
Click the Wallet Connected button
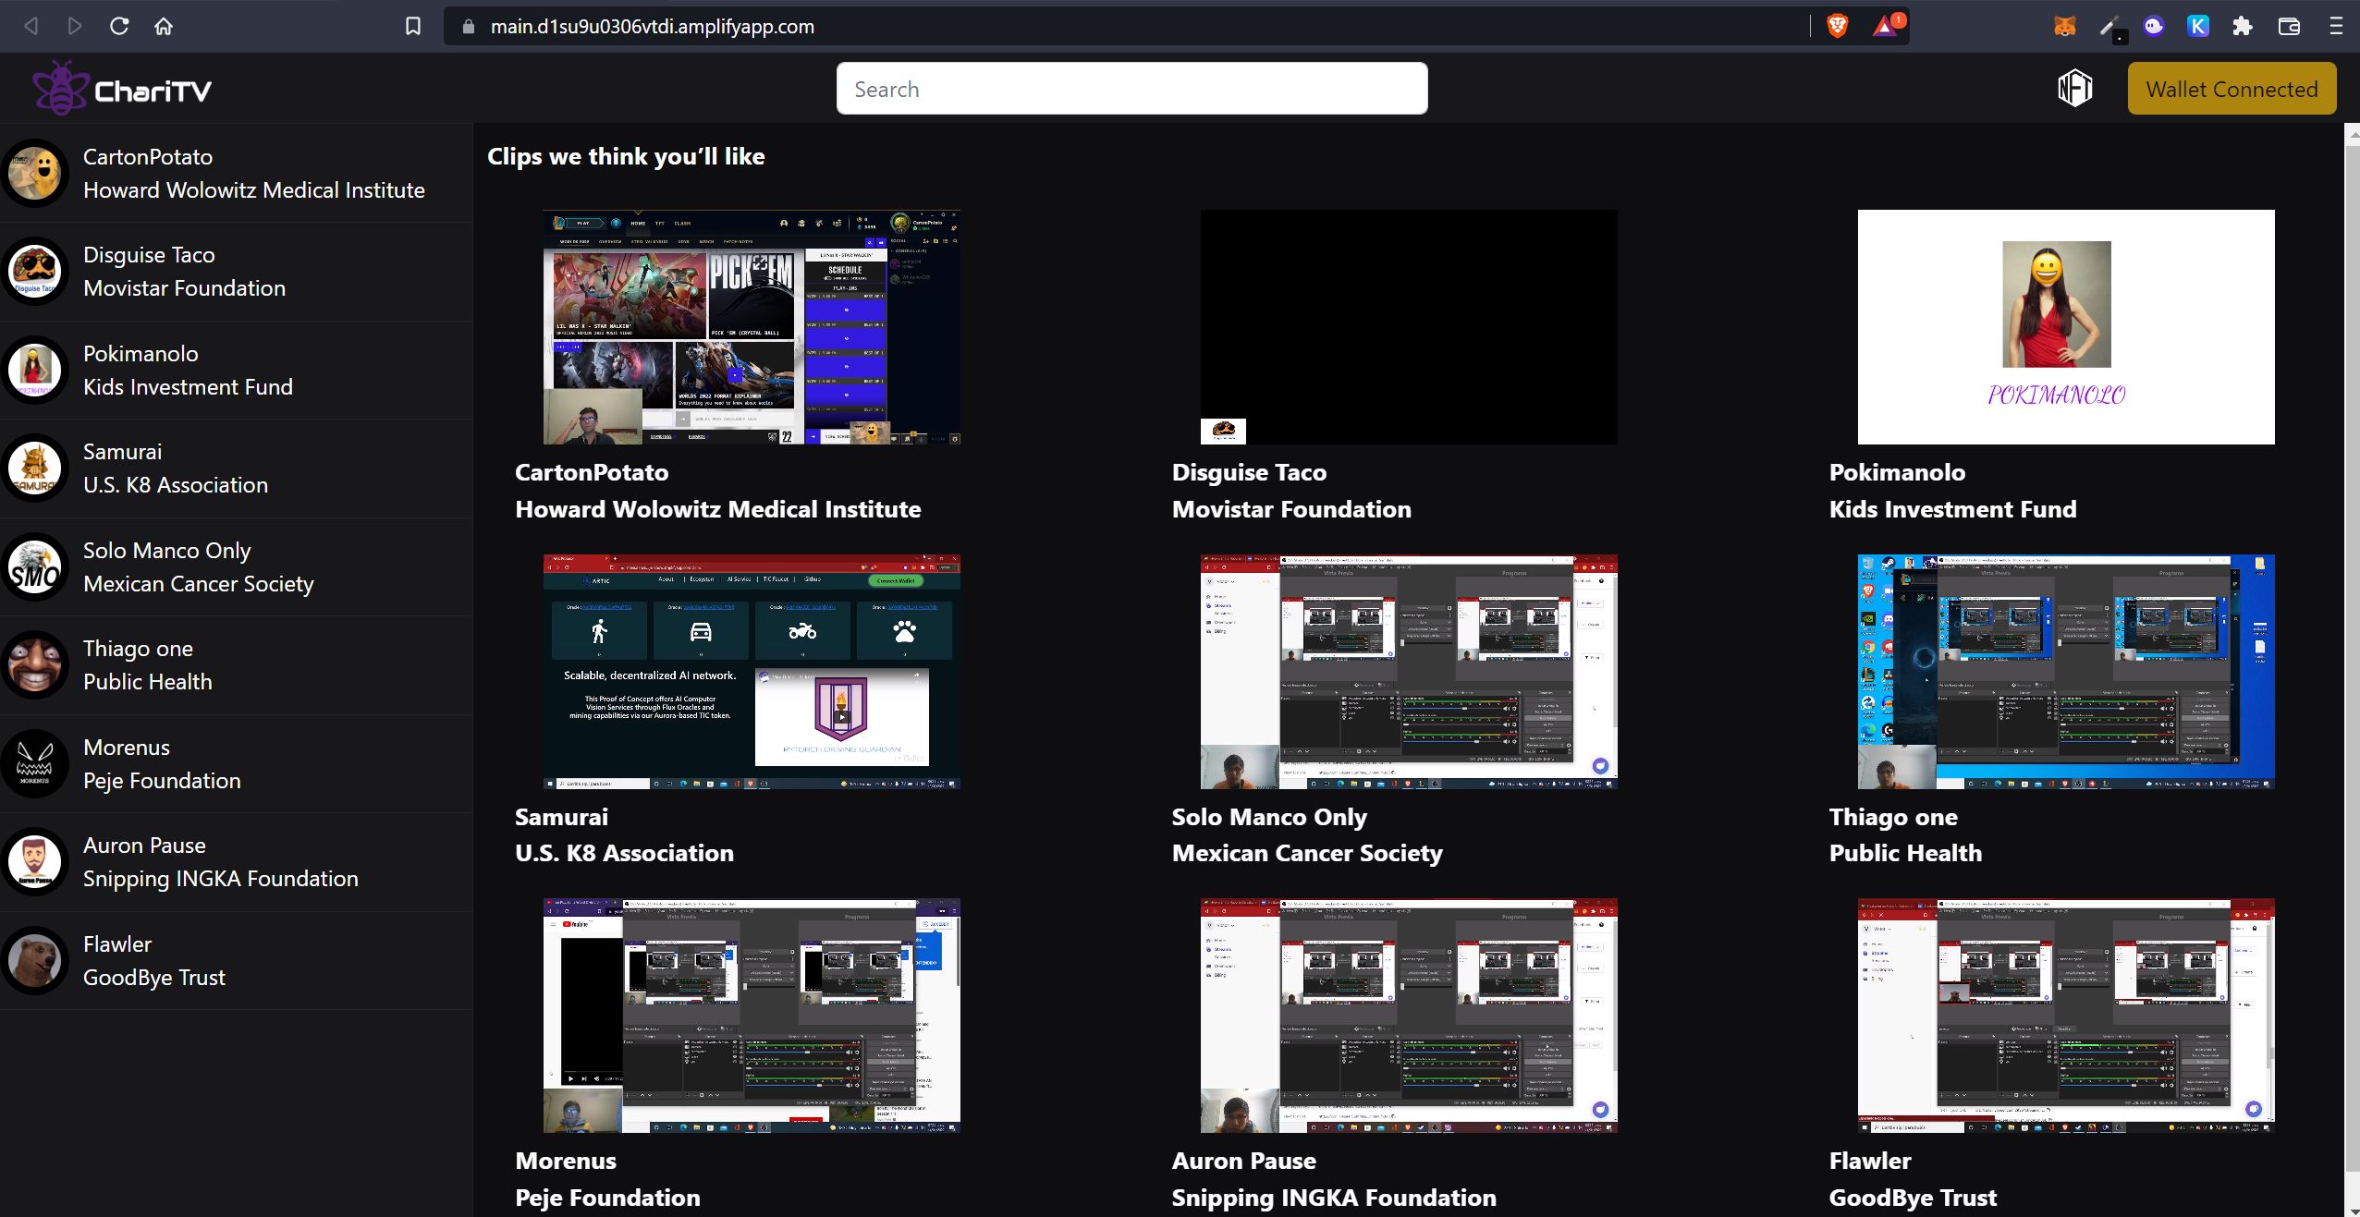pyautogui.click(x=2232, y=87)
